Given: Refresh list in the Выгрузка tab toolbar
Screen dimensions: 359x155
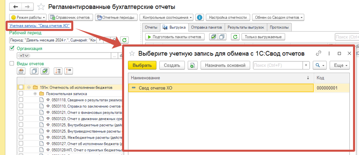Looking at the screenshot, I should pos(235,37).
